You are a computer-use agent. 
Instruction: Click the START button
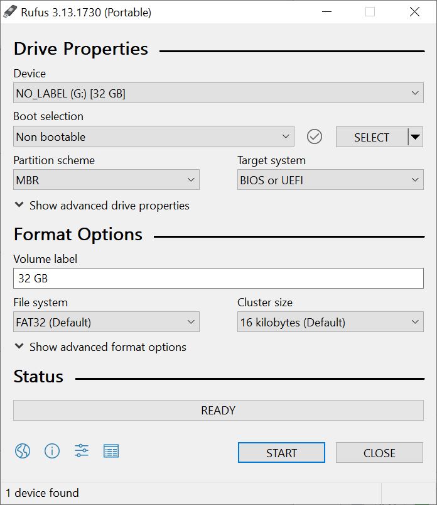(x=281, y=453)
